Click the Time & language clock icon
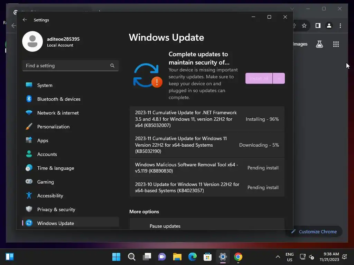354x265 pixels. coord(29,168)
